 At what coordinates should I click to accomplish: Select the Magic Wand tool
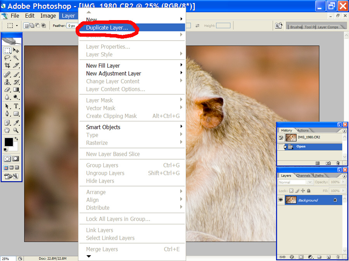16,58
